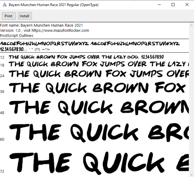Click the size 12 sample sentence
The image size is (194, 177).
(x=86, y=57)
